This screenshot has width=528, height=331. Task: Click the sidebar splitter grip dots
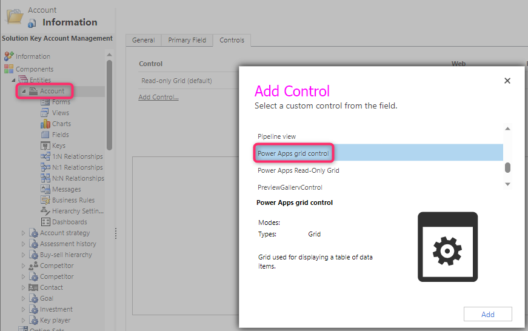click(116, 233)
